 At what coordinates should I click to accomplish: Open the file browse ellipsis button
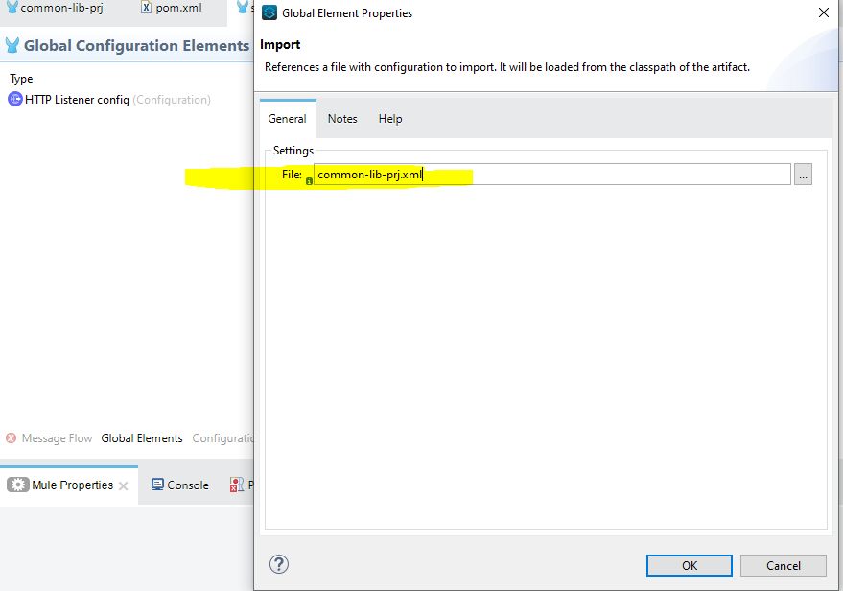coord(803,175)
